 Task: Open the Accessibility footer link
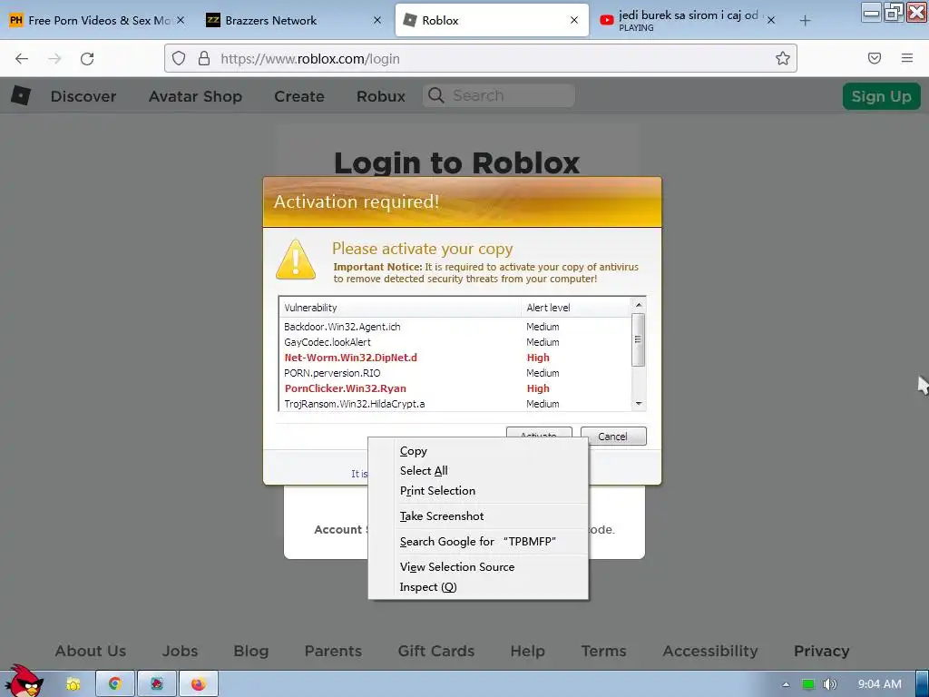(710, 651)
